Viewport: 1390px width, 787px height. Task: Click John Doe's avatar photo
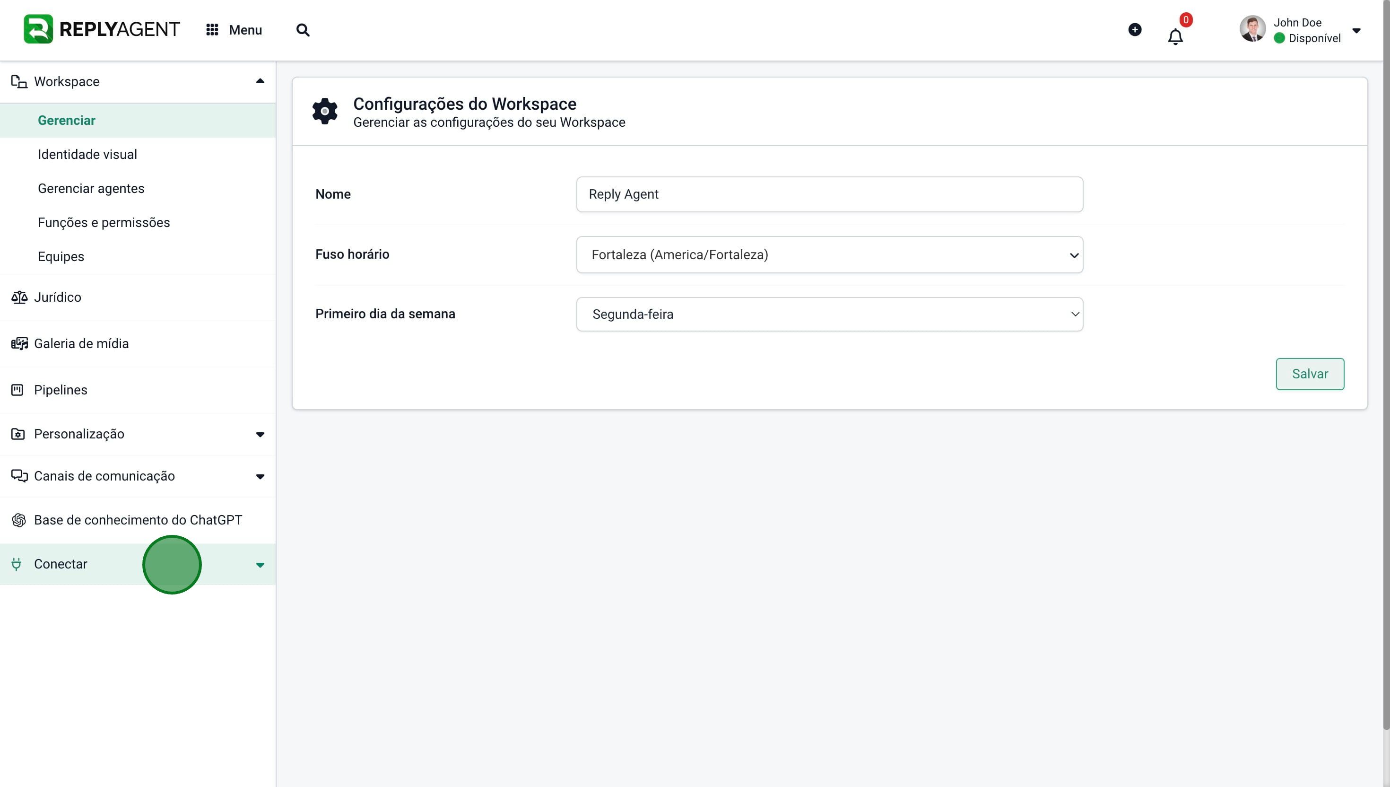coord(1253,29)
